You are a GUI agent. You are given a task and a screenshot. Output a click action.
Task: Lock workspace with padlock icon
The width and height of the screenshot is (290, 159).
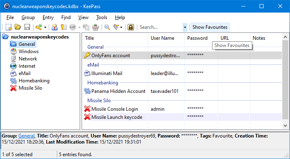131,27
